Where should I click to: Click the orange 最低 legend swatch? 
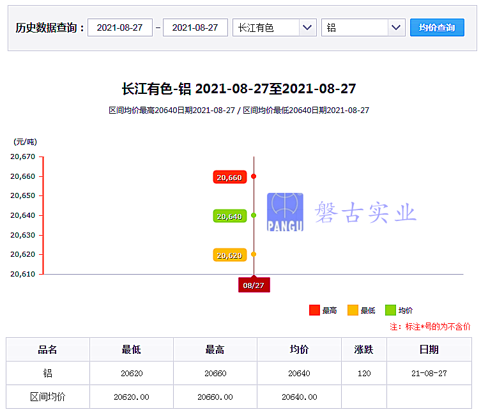(x=353, y=310)
